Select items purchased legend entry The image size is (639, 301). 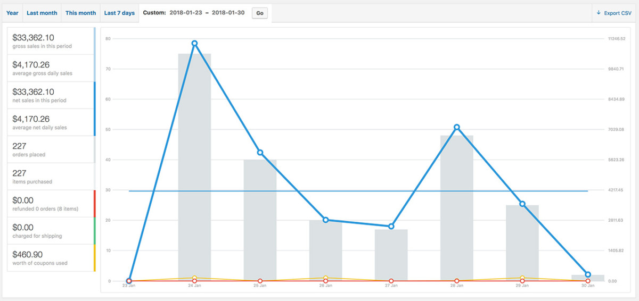tap(51, 177)
